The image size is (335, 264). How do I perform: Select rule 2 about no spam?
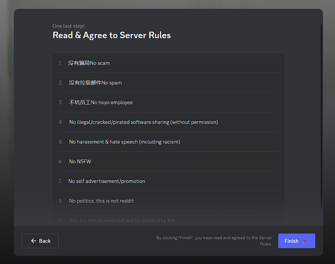point(95,83)
